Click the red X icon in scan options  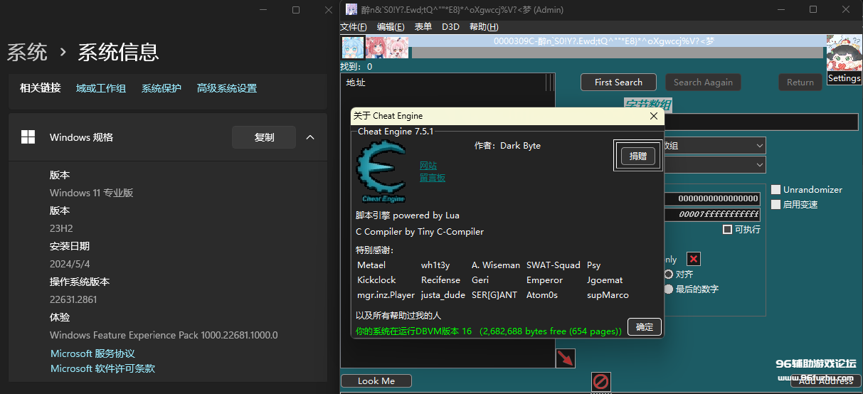click(x=693, y=259)
